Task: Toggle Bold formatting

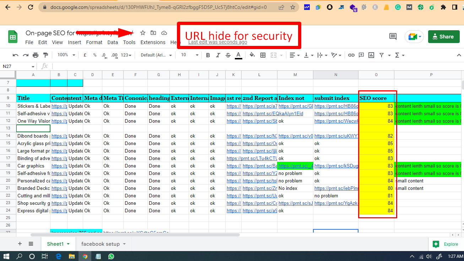Action: click(208, 55)
